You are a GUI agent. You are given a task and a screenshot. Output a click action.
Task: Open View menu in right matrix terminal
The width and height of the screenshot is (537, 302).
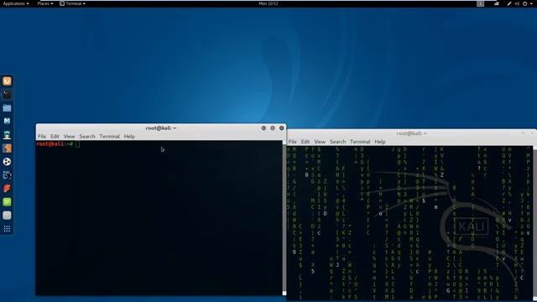tap(320, 142)
